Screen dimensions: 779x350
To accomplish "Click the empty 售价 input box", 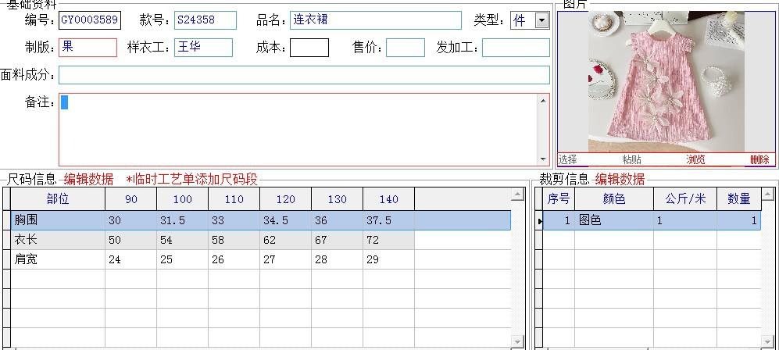I will [405, 48].
